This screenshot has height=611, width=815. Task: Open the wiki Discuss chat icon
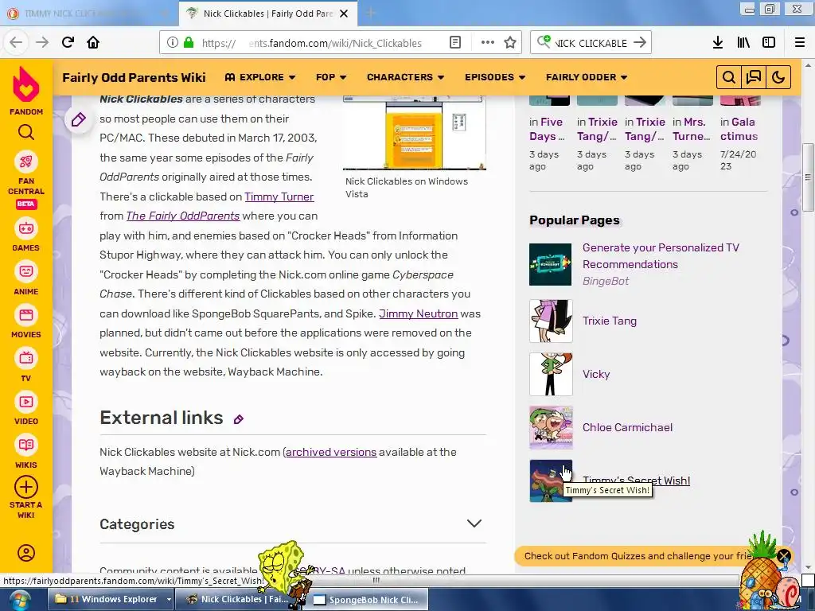click(x=753, y=77)
